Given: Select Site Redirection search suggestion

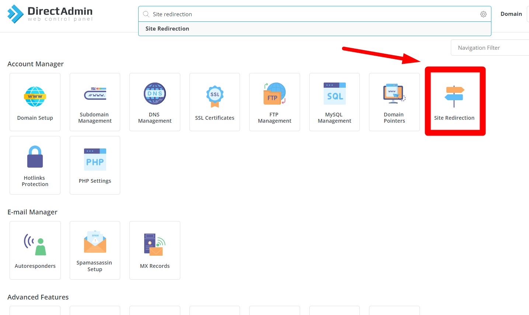Looking at the screenshot, I should point(315,29).
